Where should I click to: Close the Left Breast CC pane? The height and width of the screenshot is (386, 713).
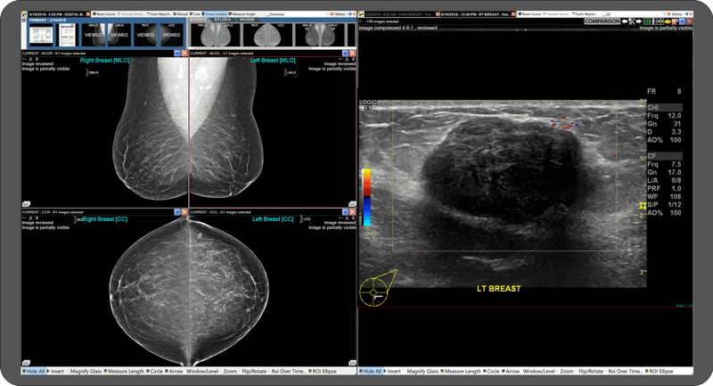(x=352, y=212)
